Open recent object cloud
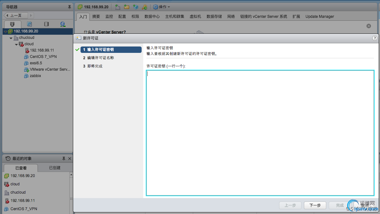 [x=15, y=184]
